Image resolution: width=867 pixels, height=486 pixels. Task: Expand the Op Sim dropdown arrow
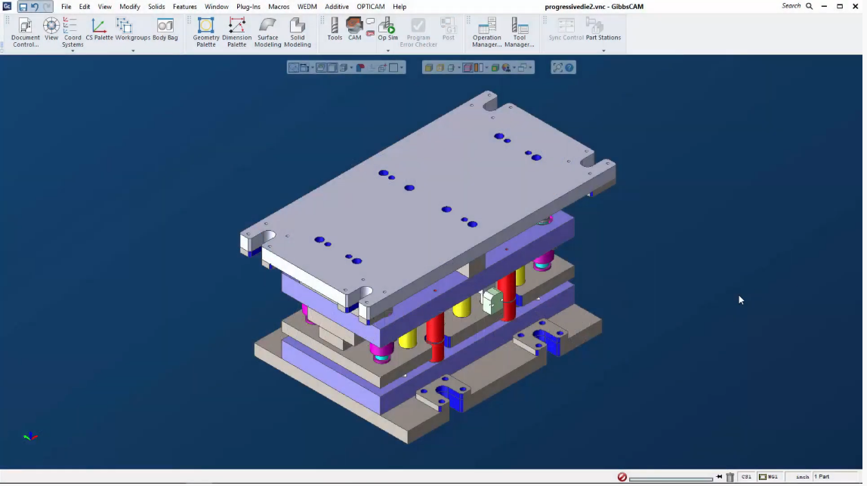[x=387, y=51]
